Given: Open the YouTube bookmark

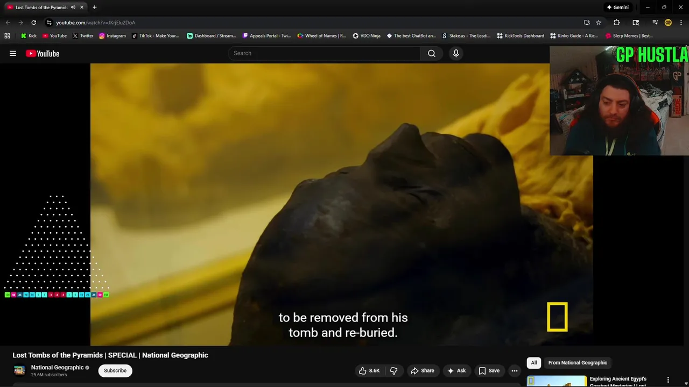Looking at the screenshot, I should tap(54, 36).
